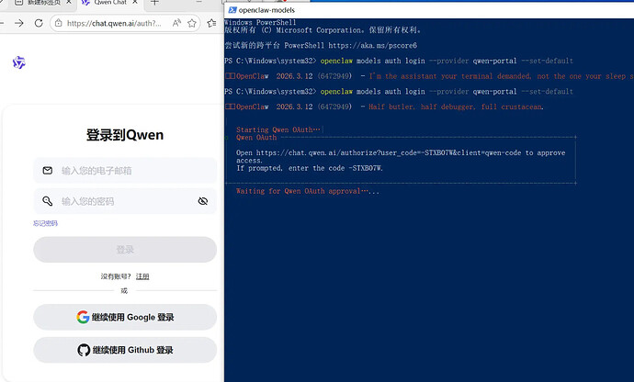Close the Qwen Chat tab
Screen dimensions: 634x382
pyautogui.click(x=135, y=2)
